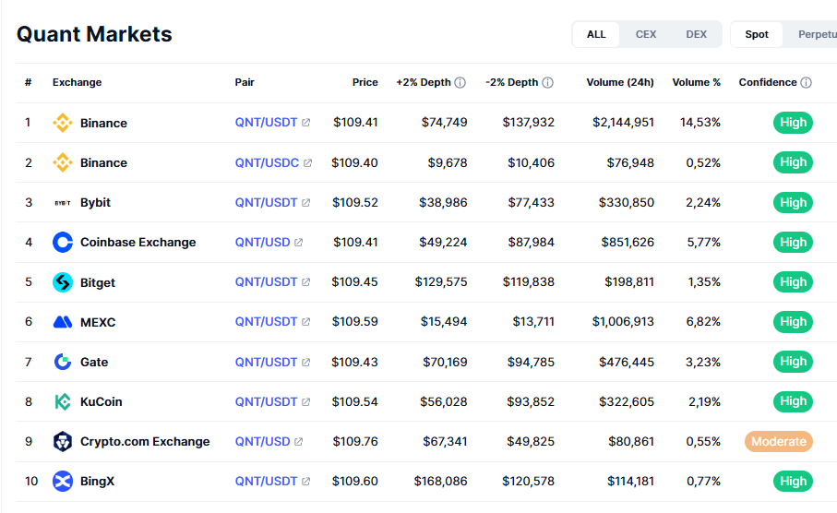The image size is (837, 513).
Task: Select the Spot market tab
Action: (757, 34)
